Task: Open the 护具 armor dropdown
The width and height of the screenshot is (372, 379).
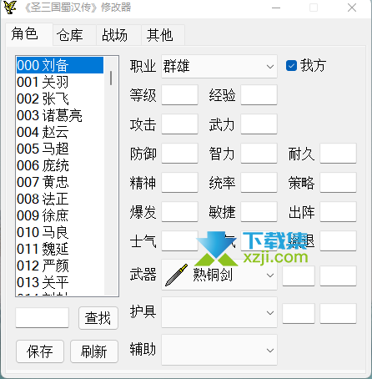Action: tap(219, 312)
